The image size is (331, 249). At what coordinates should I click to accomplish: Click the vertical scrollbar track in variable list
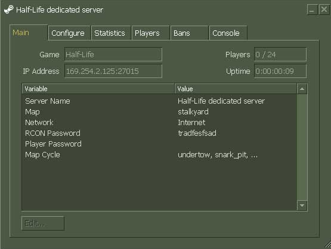(302, 147)
